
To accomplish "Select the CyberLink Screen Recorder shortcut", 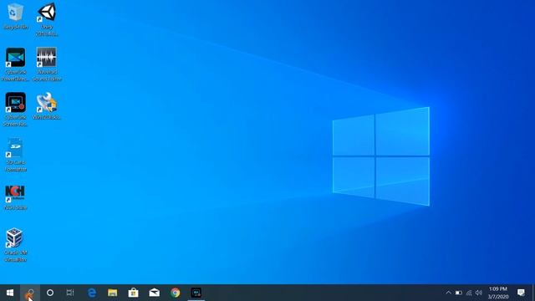I will (x=15, y=110).
